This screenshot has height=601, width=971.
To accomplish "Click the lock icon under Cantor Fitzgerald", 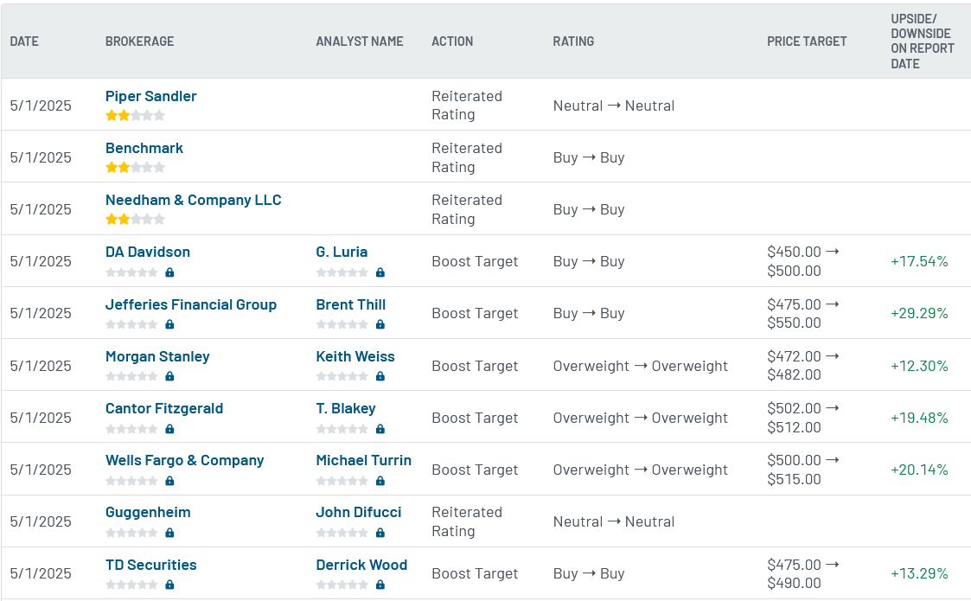I will tap(169, 429).
